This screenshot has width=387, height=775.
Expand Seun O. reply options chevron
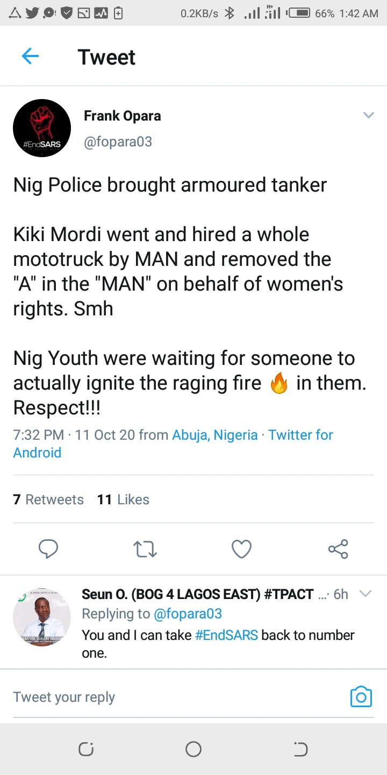[365, 594]
